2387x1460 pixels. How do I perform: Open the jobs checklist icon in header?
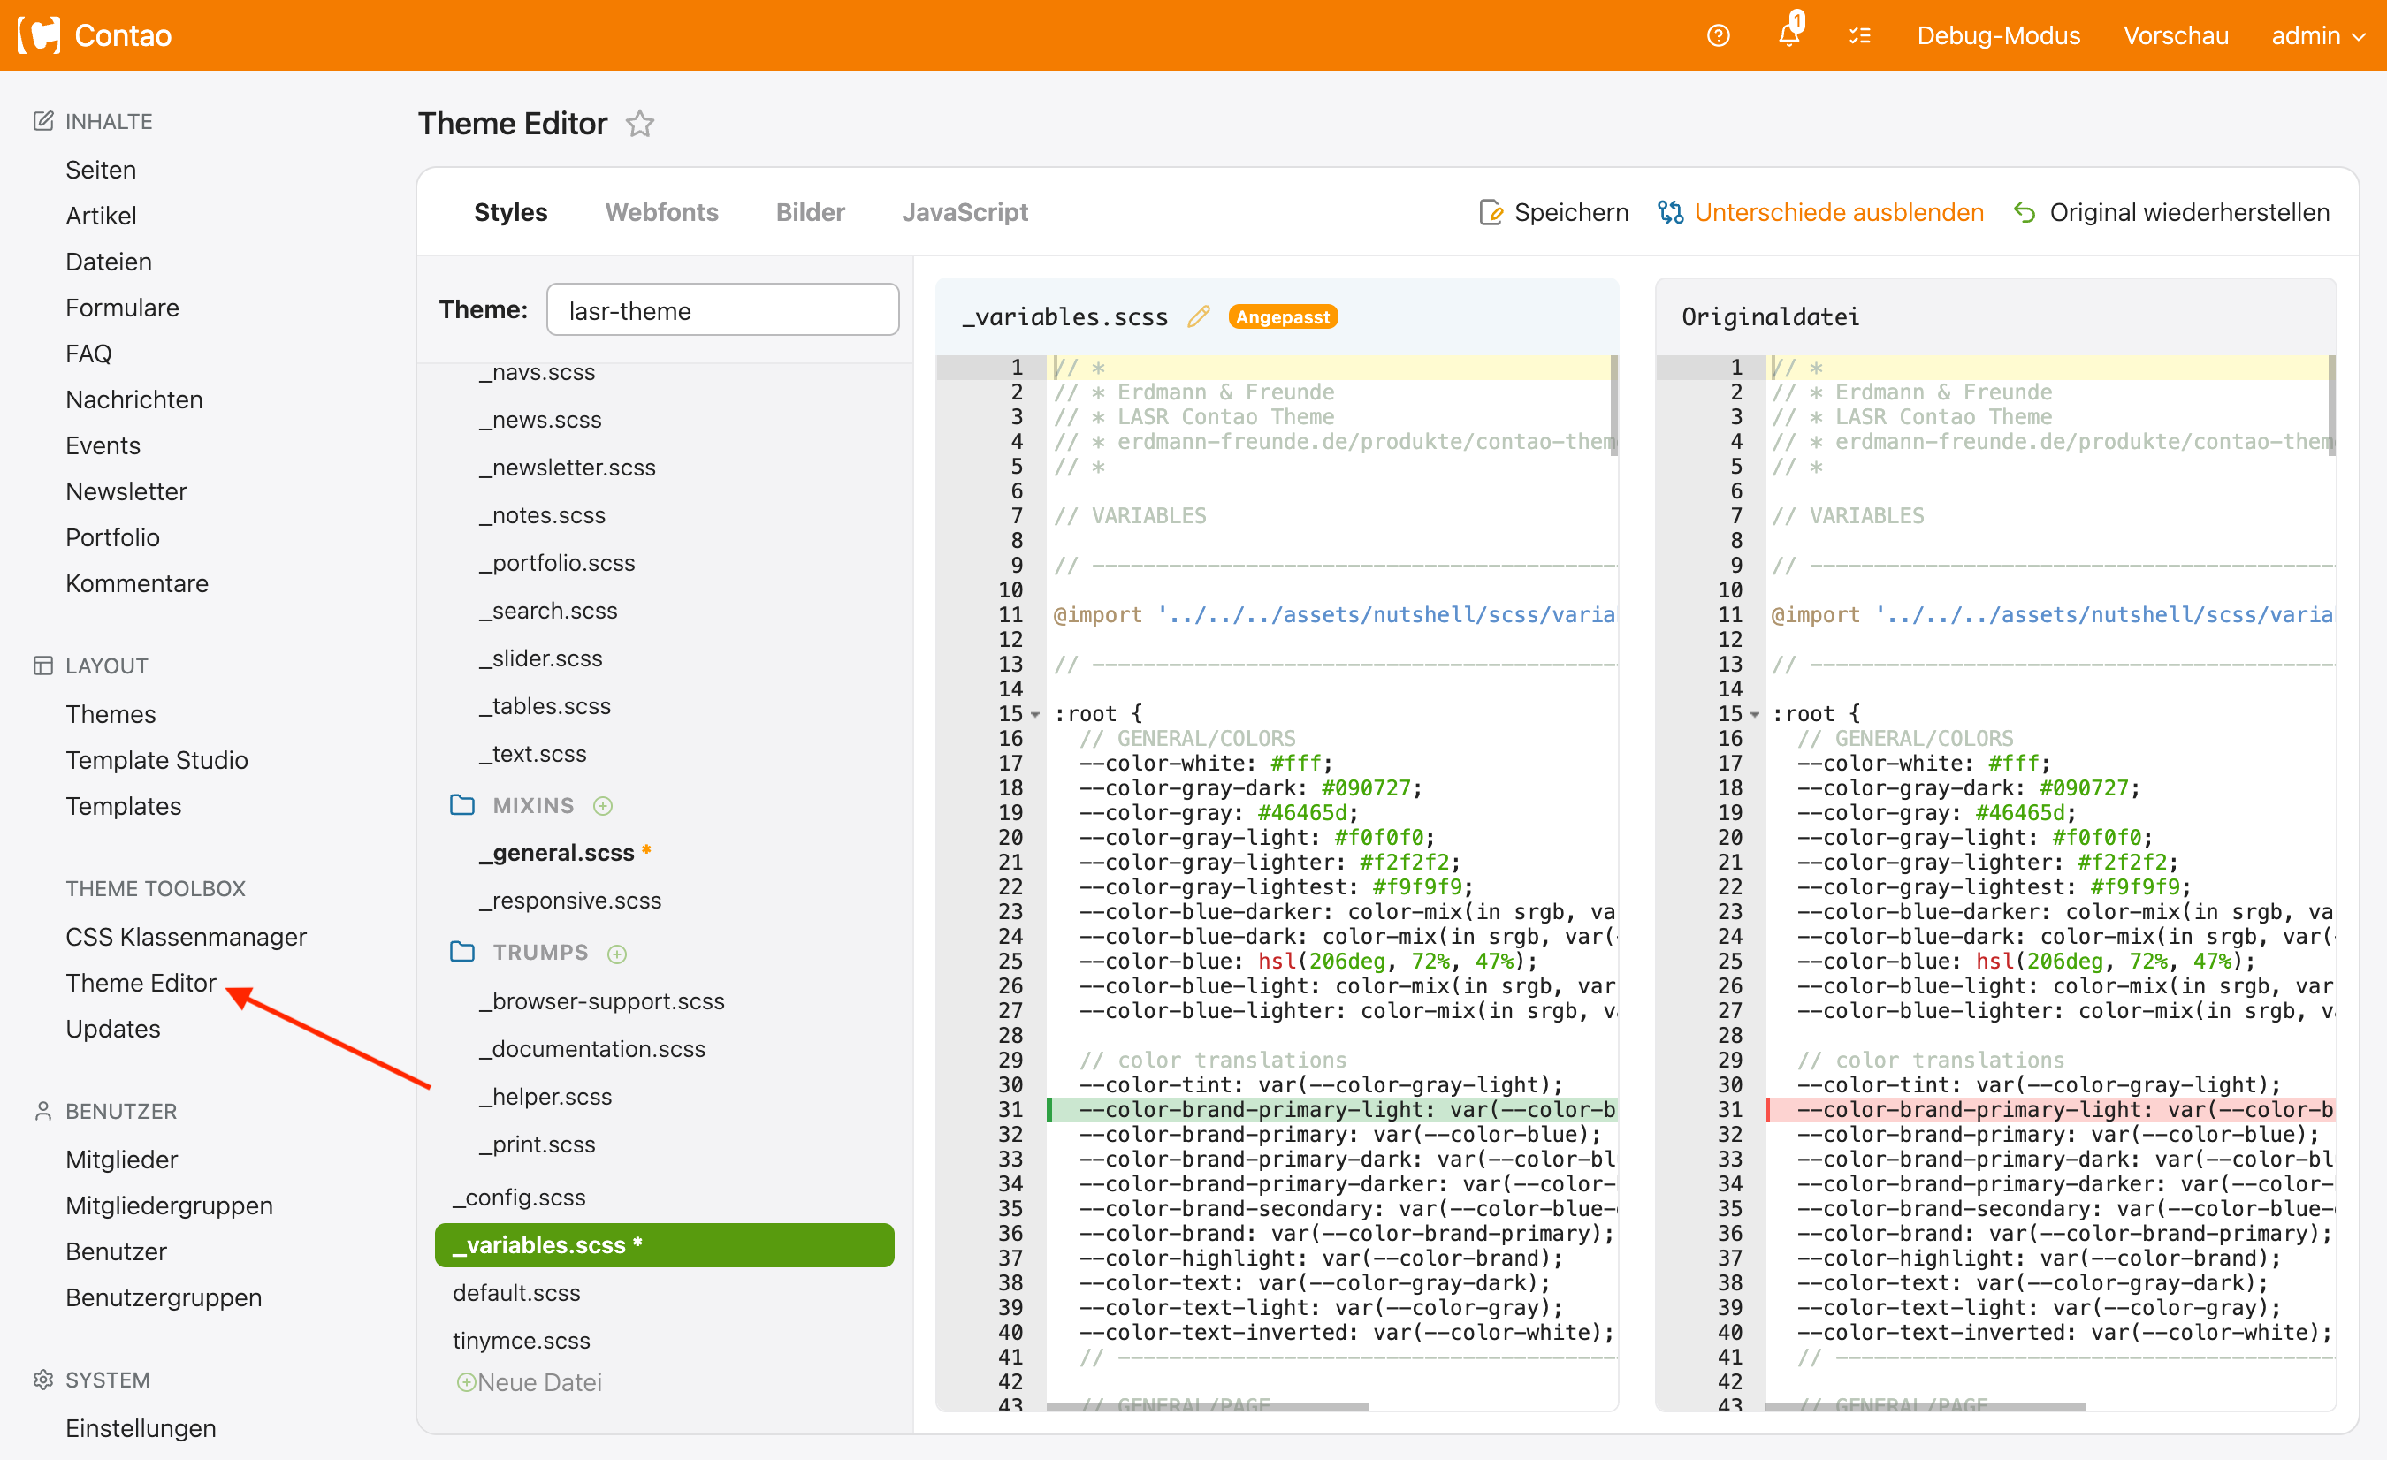(1860, 36)
